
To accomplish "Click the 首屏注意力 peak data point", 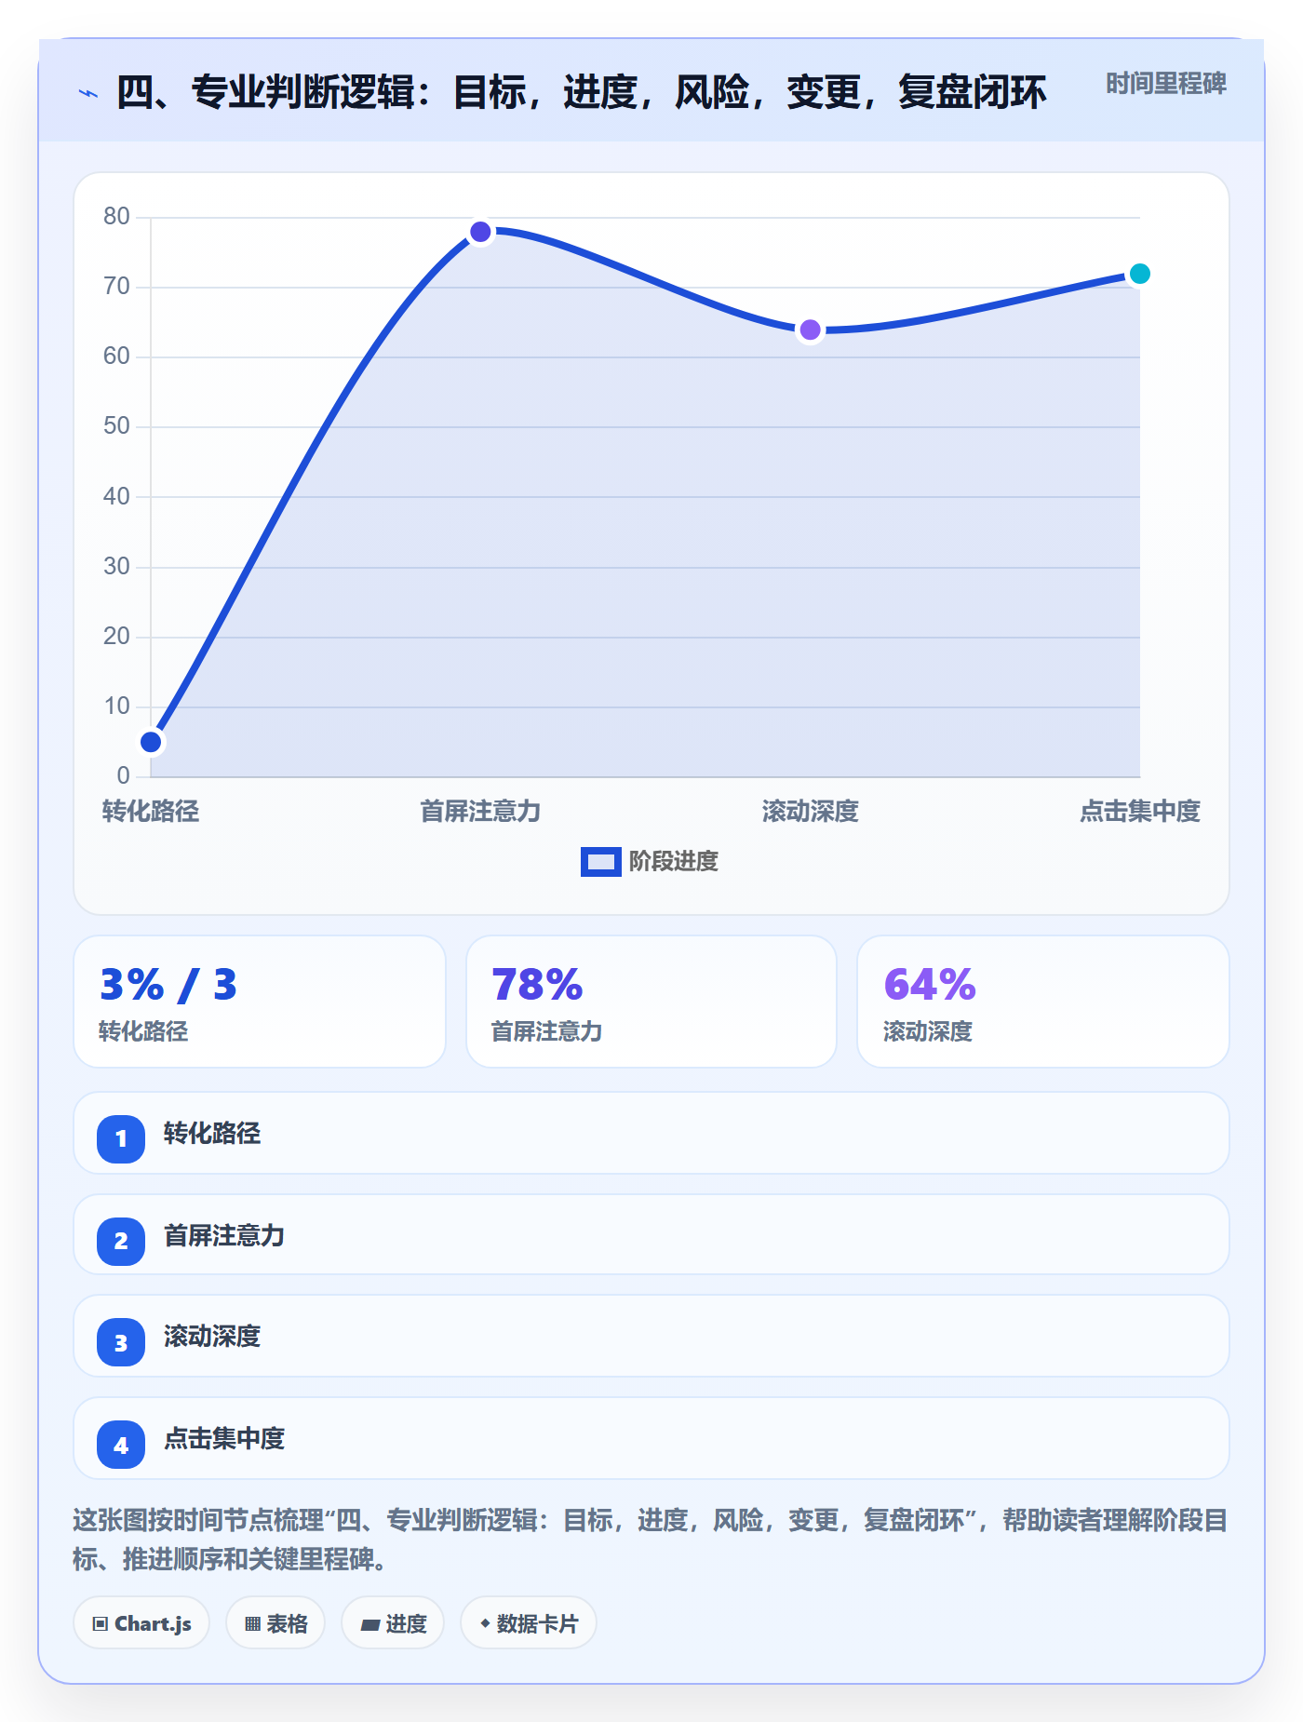I will point(480,232).
